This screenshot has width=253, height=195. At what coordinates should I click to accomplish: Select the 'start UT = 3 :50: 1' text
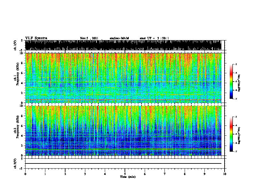click(x=154, y=38)
